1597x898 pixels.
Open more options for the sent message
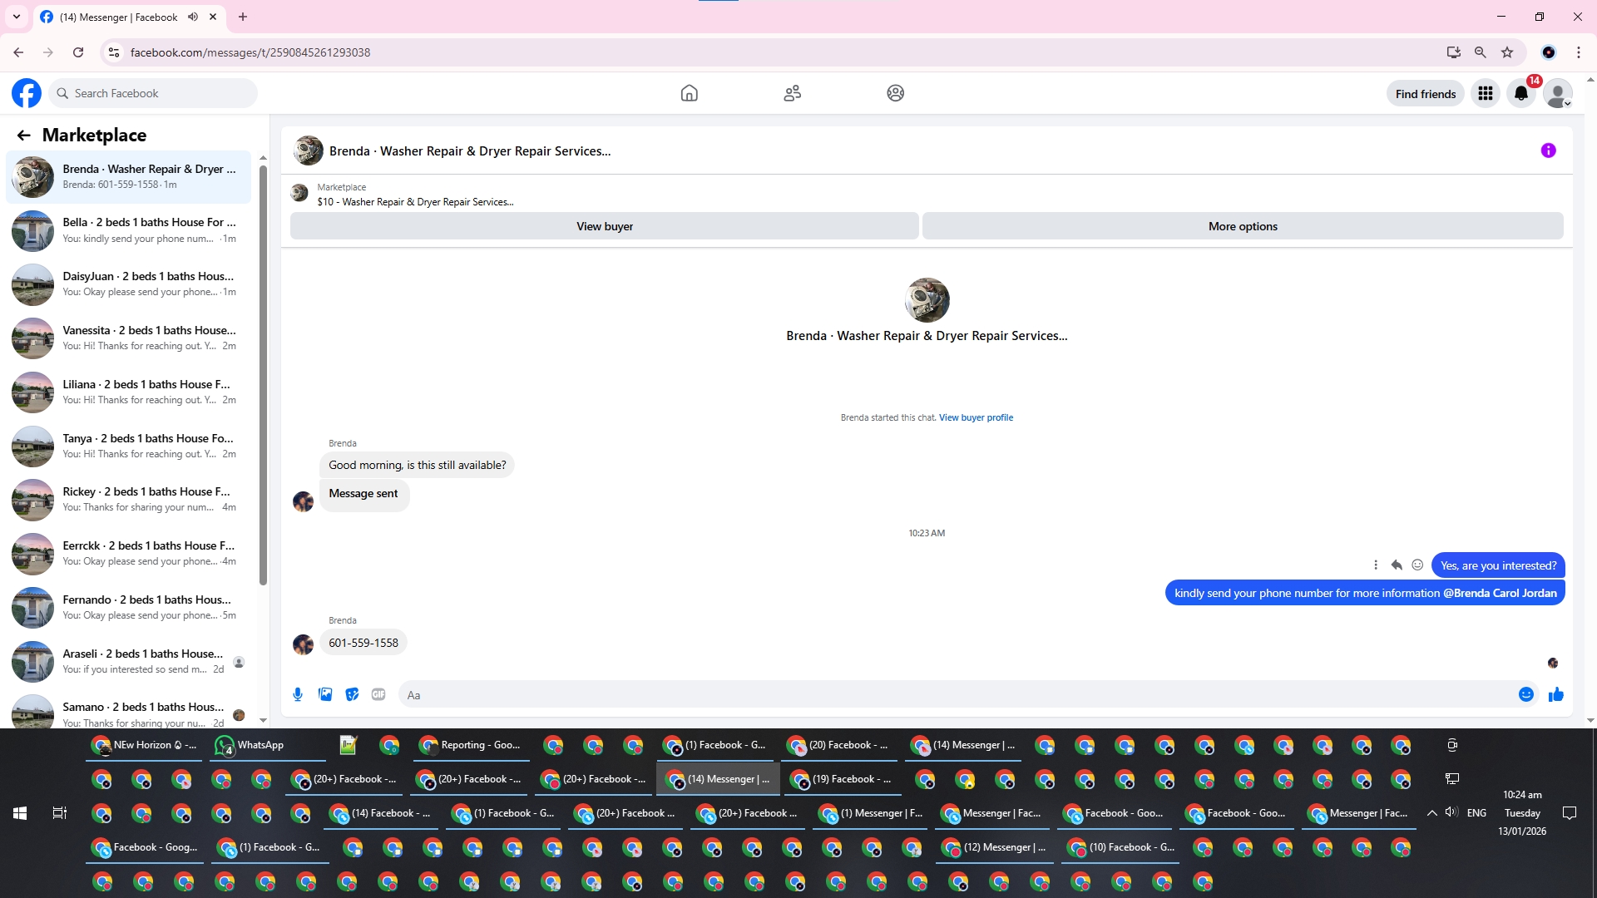[1376, 565]
